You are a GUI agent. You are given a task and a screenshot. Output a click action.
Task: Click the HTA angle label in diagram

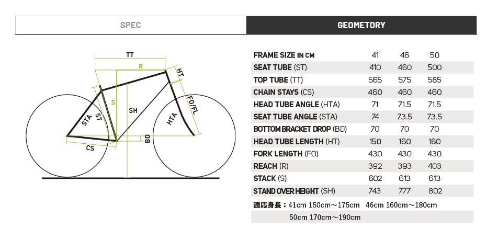tap(172, 118)
